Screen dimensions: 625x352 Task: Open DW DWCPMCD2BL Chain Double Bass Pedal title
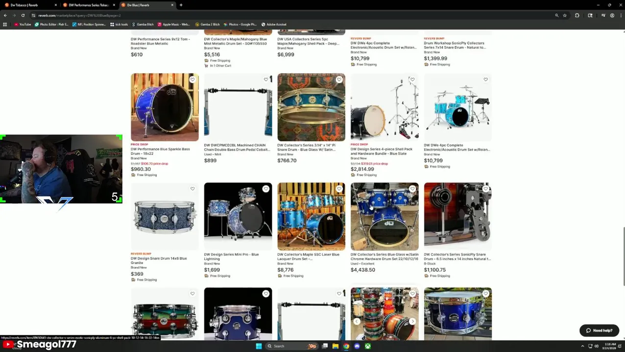[x=237, y=147]
